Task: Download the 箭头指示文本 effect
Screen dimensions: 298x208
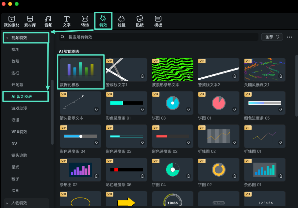Action: click(x=96, y=109)
